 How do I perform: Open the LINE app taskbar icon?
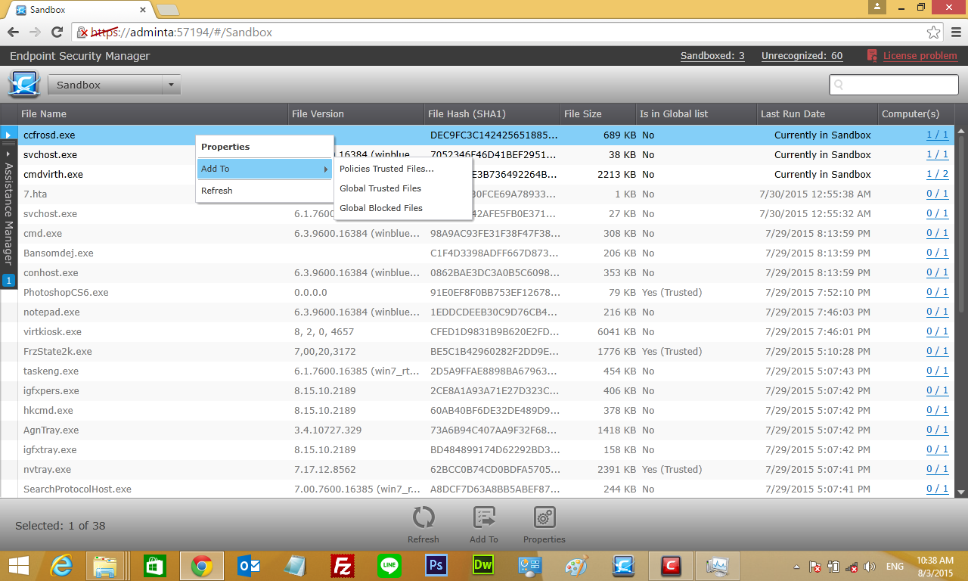(389, 566)
